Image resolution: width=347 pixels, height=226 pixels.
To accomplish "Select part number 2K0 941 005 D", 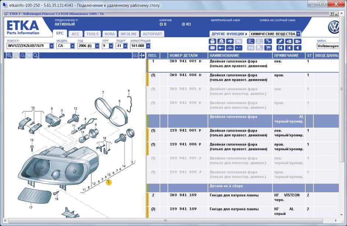I will 185,61.
